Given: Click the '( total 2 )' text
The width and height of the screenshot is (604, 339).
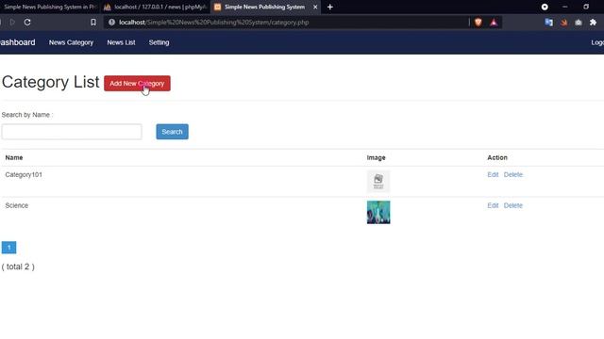Looking at the screenshot, I should coord(18,266).
